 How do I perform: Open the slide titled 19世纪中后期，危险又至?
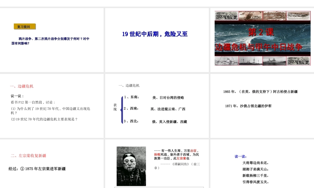pyautogui.click(x=157, y=40)
